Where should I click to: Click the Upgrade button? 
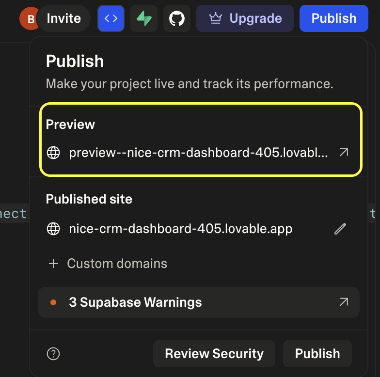pos(245,18)
